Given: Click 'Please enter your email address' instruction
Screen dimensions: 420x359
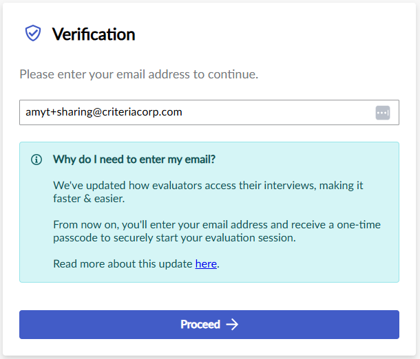Looking at the screenshot, I should click(138, 74).
